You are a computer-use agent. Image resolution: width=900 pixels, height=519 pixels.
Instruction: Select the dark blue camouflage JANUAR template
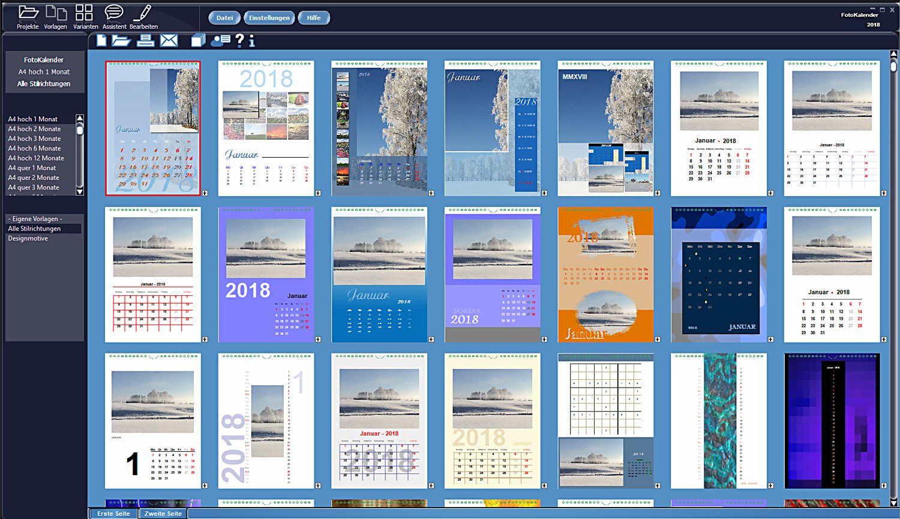(719, 275)
